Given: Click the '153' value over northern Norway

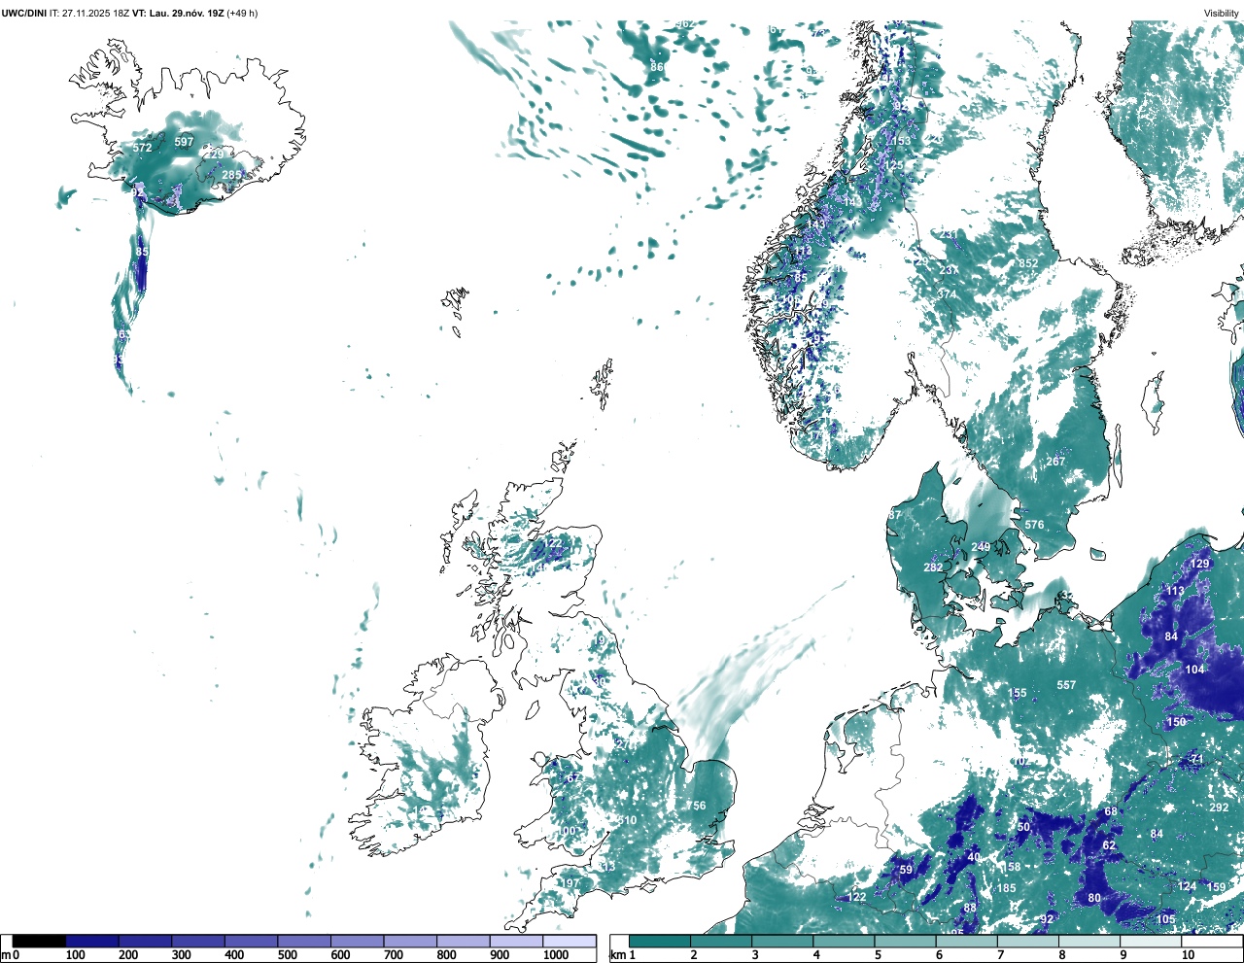Looking at the screenshot, I should [x=902, y=141].
